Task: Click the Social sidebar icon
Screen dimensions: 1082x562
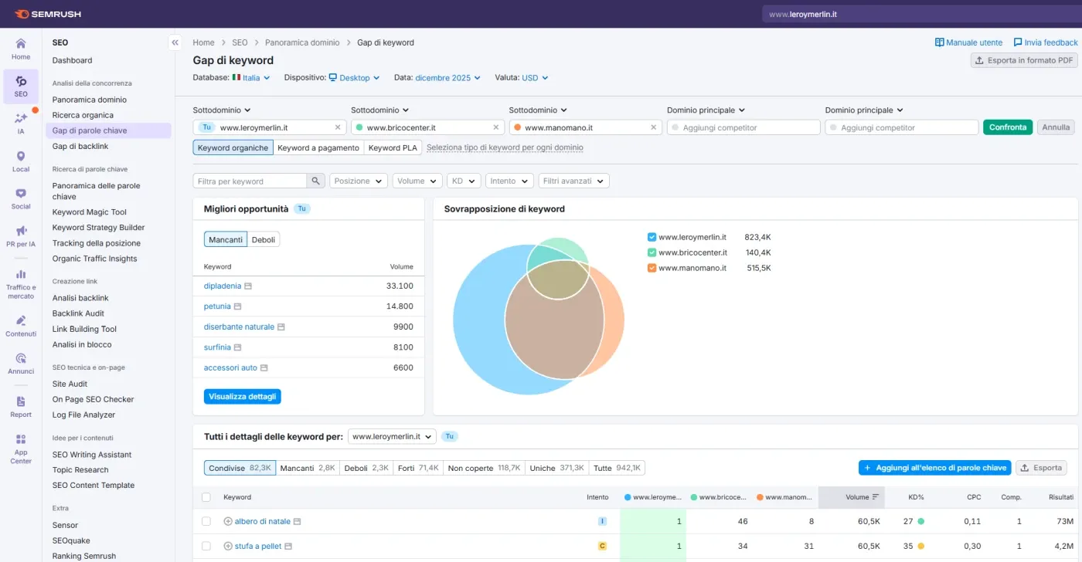Action: pos(21,198)
